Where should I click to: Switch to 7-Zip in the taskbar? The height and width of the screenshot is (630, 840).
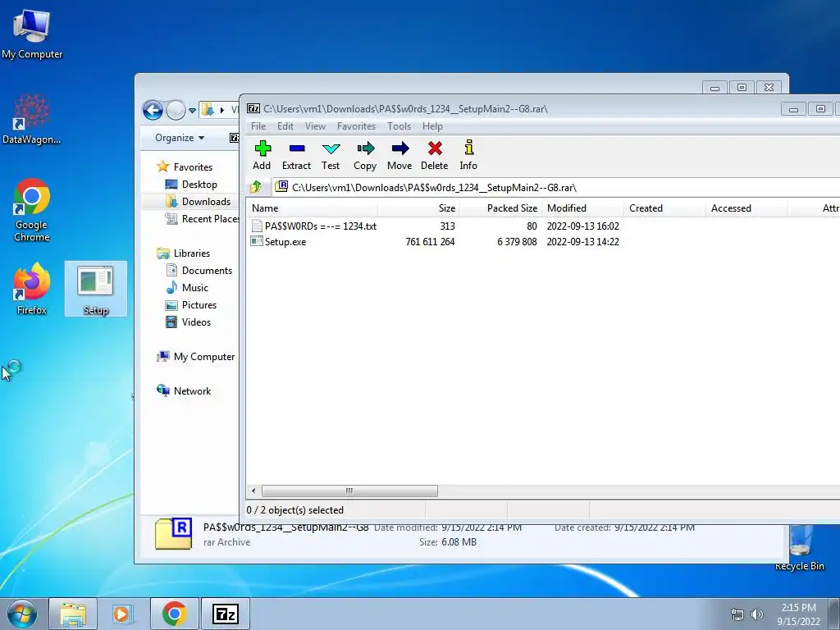[x=225, y=614]
